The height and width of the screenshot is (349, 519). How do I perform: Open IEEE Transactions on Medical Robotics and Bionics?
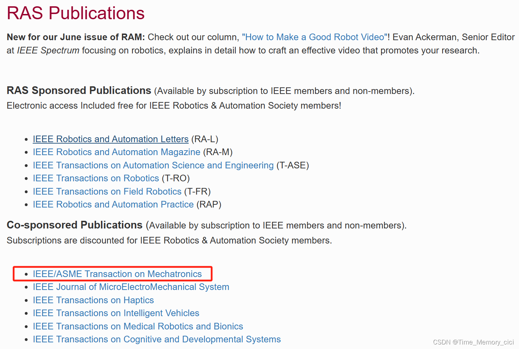[138, 326]
